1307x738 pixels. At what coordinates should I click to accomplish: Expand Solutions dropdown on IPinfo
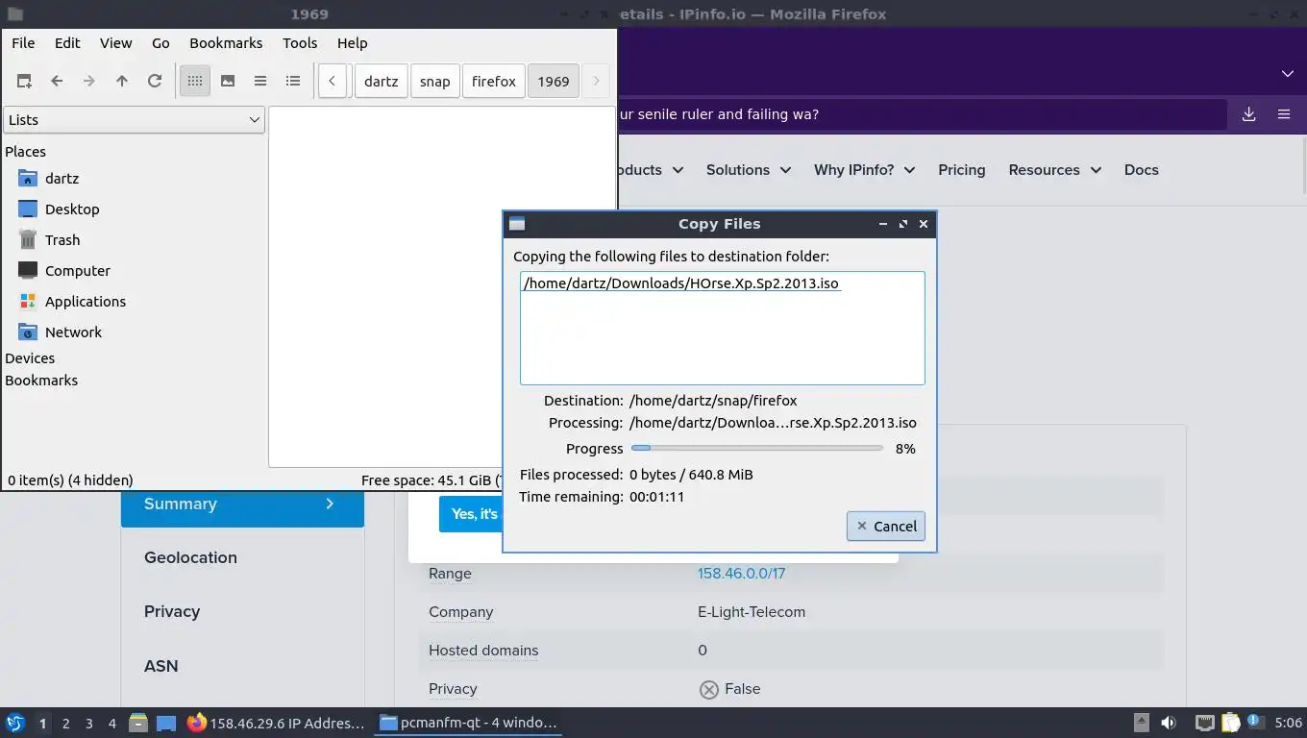pos(749,170)
